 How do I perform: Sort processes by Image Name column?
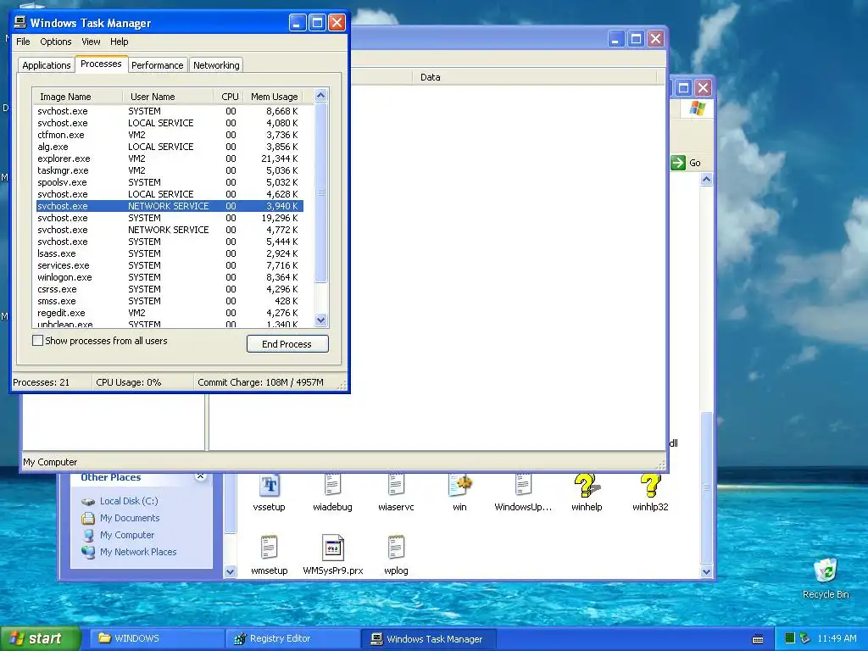click(x=77, y=97)
